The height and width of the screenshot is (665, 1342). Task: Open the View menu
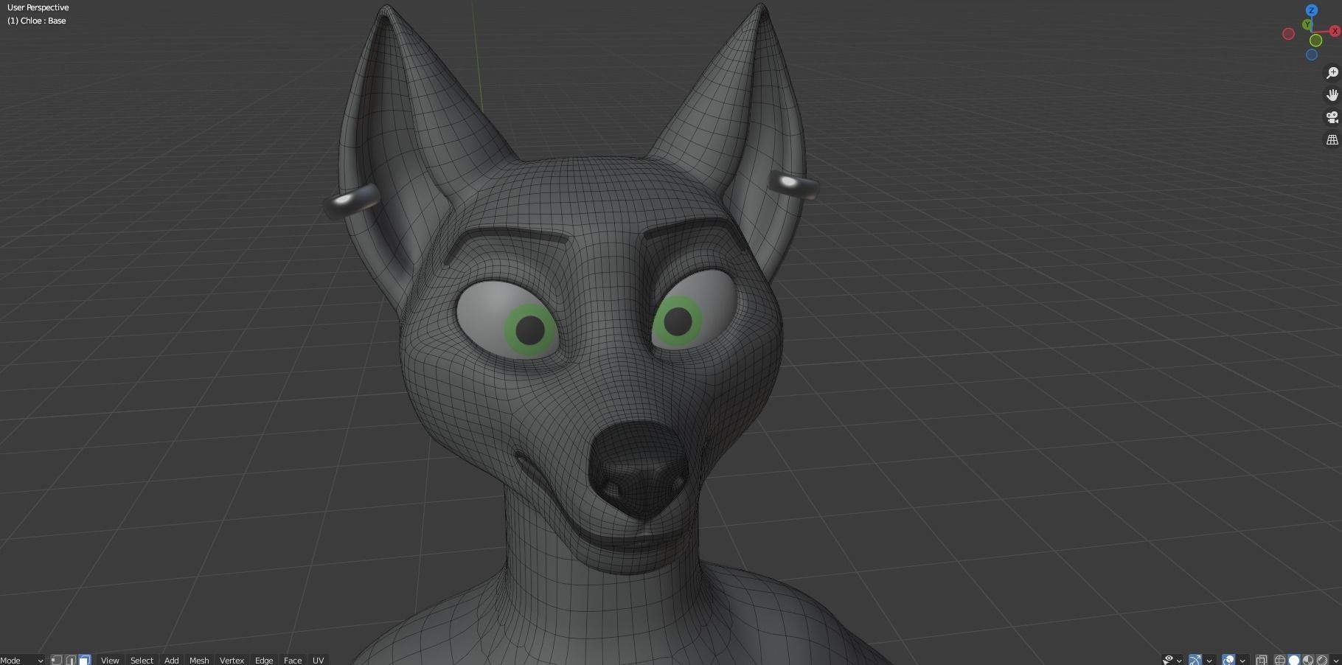pyautogui.click(x=110, y=660)
